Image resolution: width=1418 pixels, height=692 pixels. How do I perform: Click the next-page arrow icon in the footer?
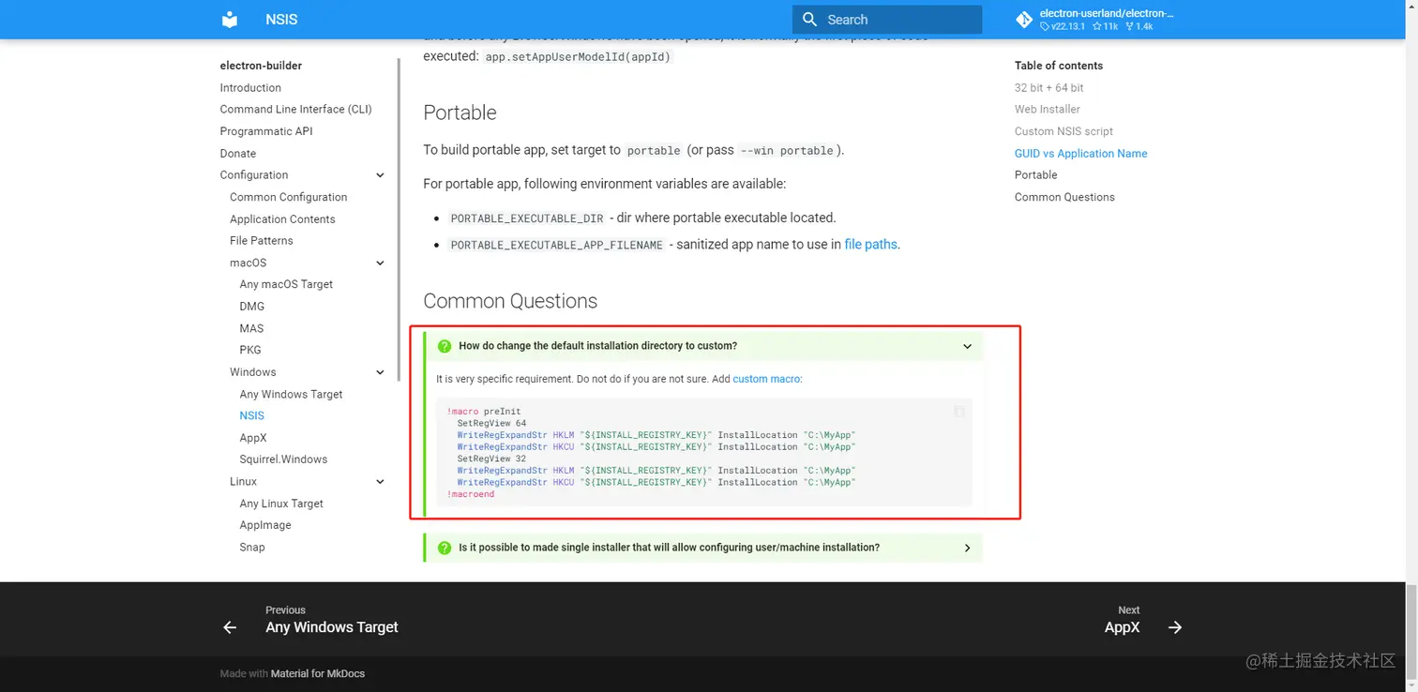coord(1175,627)
